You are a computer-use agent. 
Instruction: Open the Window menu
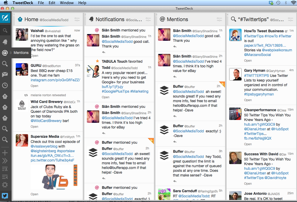67,3
